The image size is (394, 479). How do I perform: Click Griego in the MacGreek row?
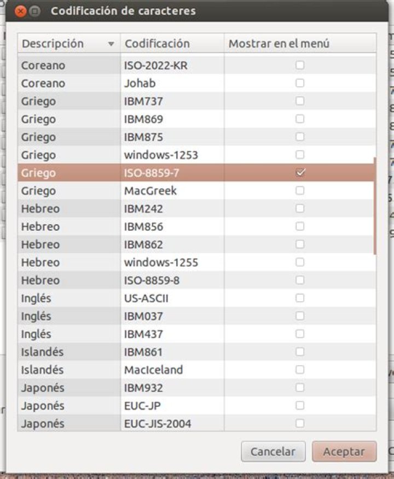point(38,191)
